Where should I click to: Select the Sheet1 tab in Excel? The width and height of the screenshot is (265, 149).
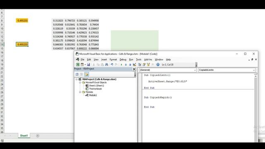pos(24,136)
